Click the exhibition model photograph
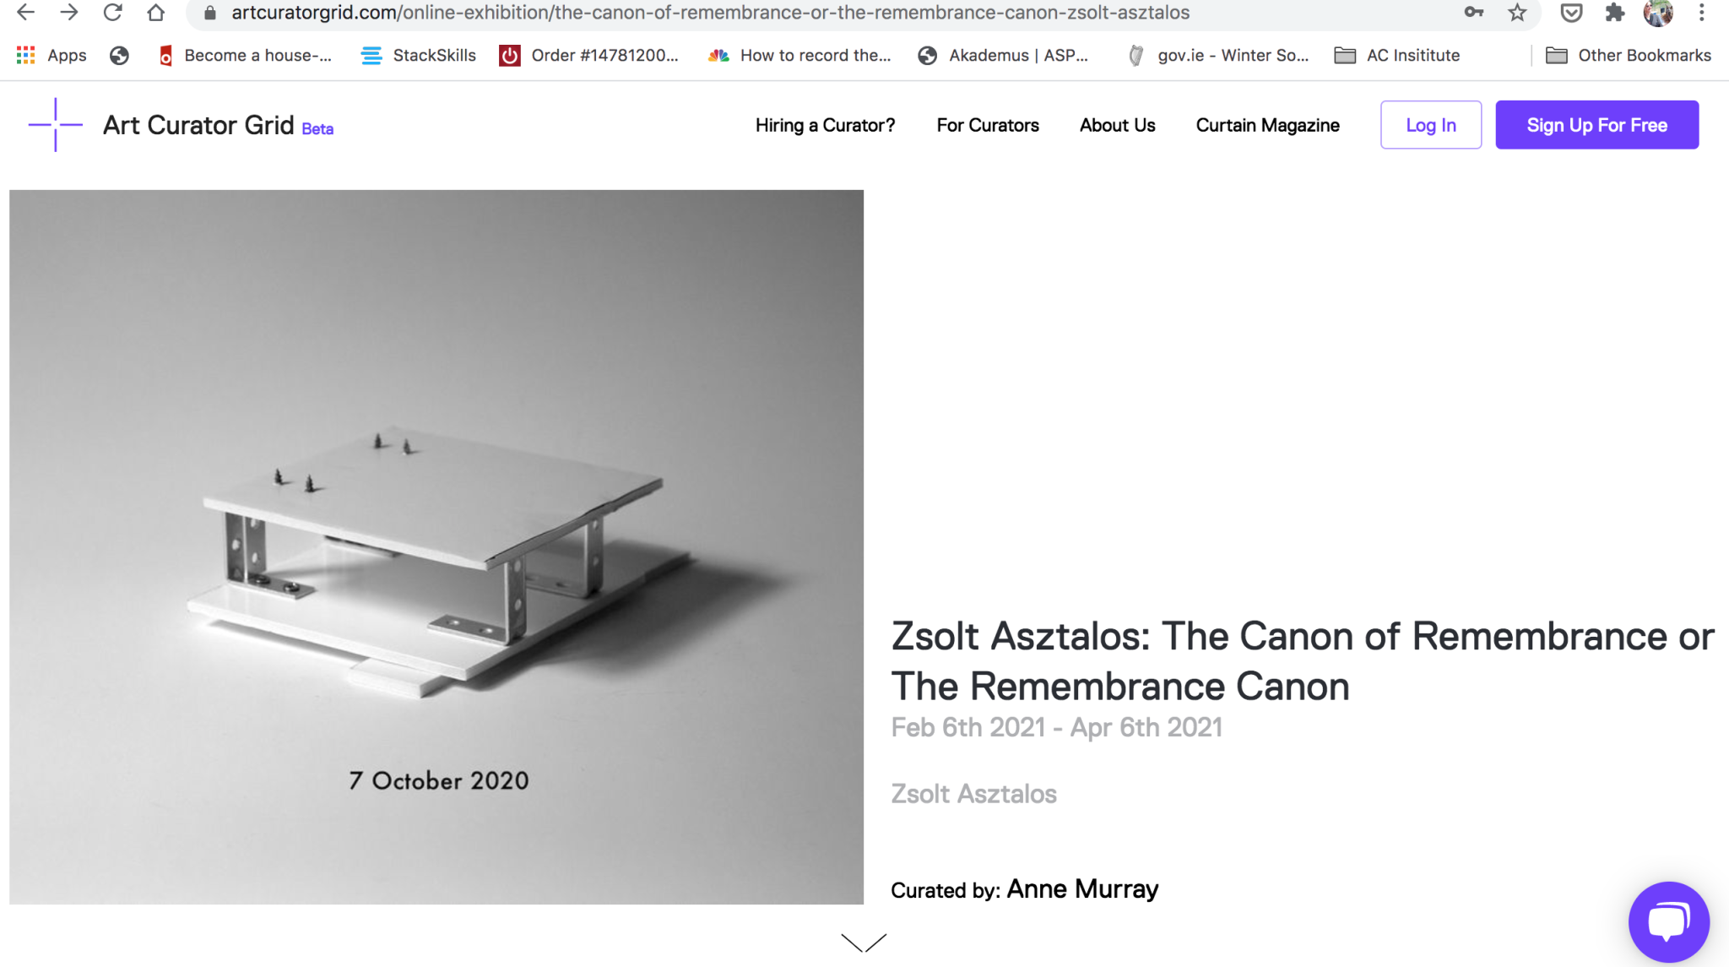This screenshot has height=967, width=1729. pyautogui.click(x=436, y=546)
